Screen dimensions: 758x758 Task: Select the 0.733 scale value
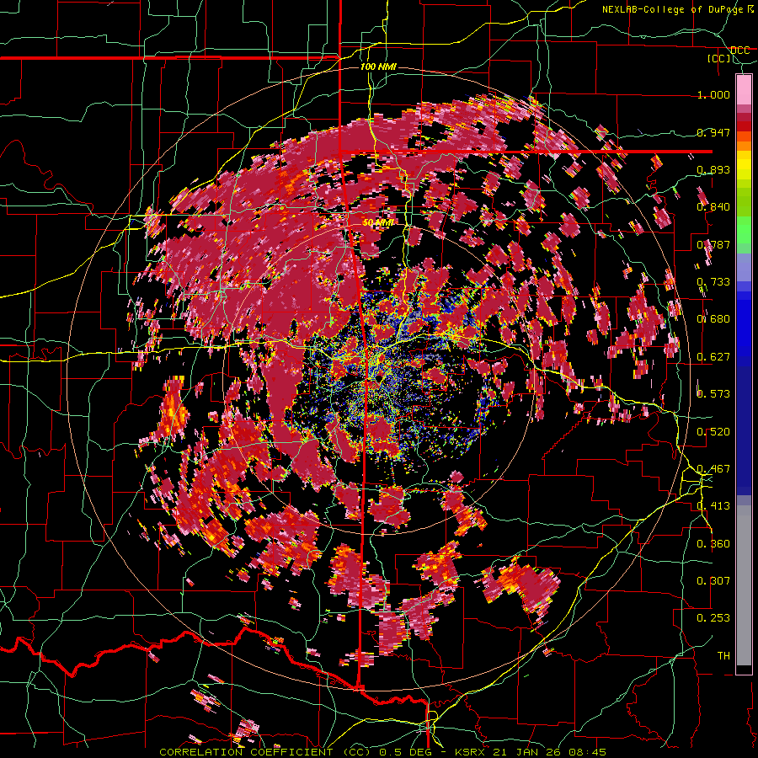point(713,282)
